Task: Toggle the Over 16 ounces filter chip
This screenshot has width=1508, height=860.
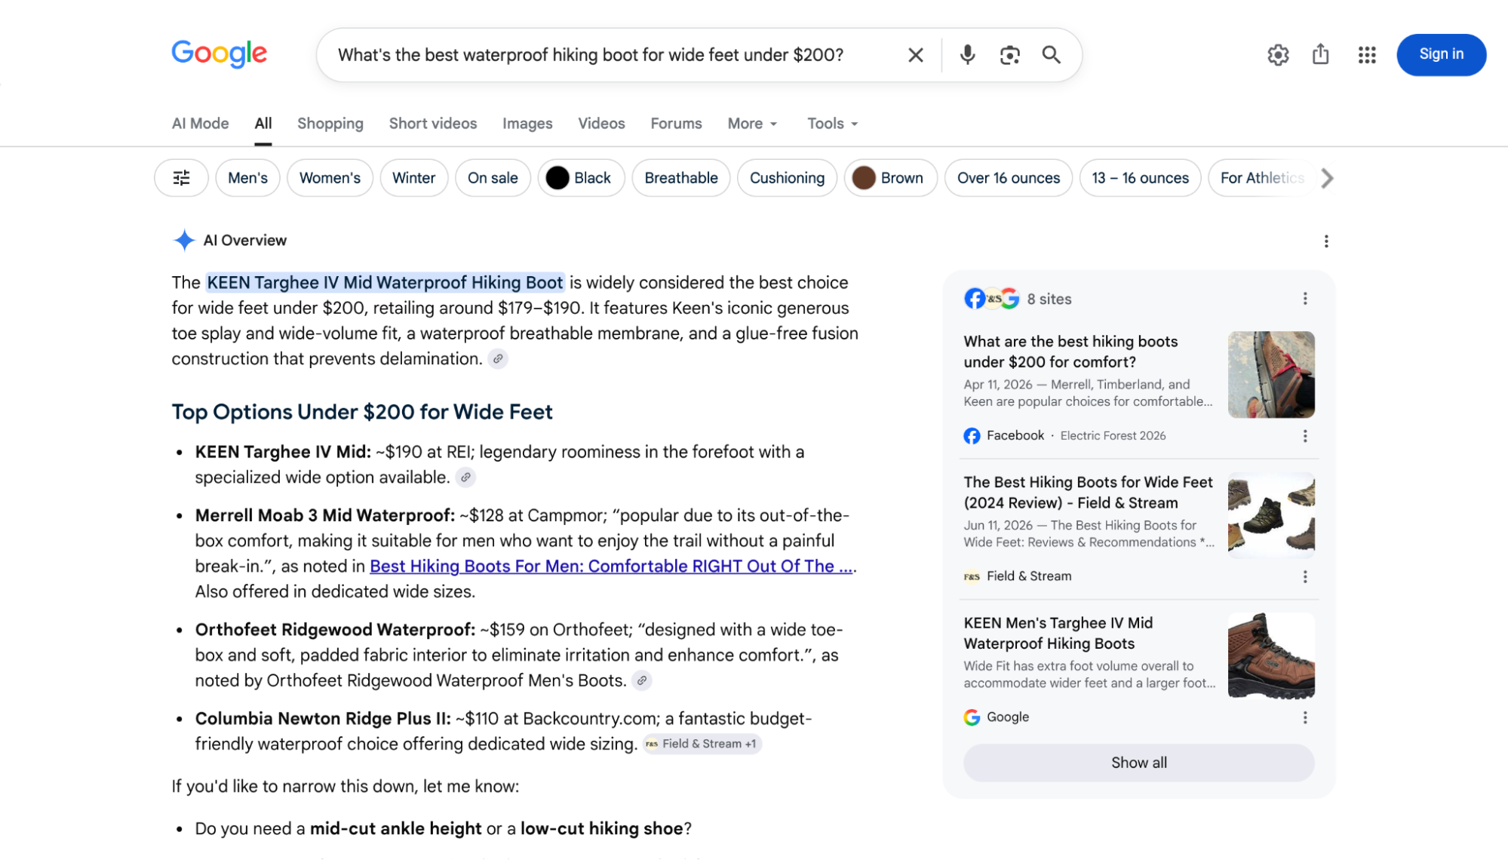Action: click(1008, 178)
